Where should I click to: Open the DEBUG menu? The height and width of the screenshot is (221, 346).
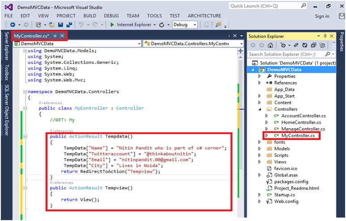(x=111, y=16)
